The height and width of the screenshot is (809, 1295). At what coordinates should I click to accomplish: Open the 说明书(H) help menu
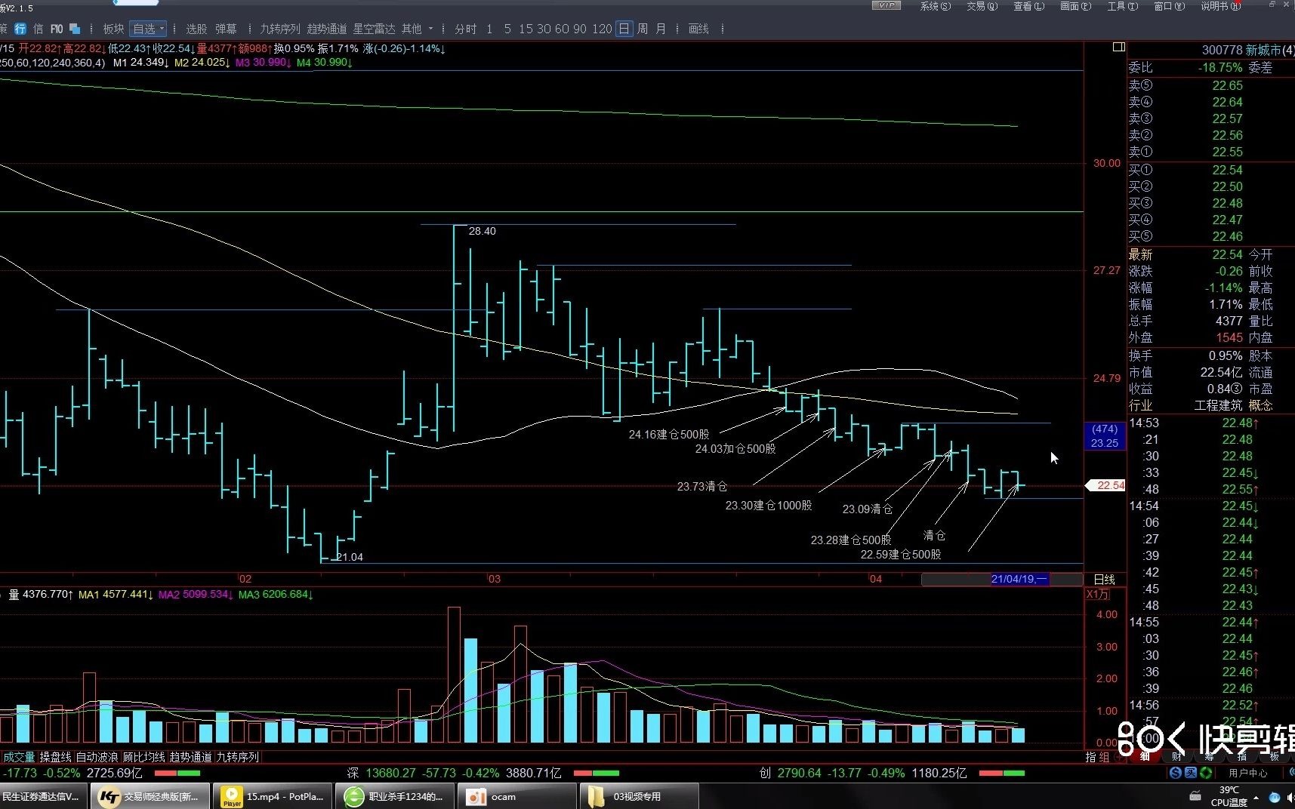(x=1220, y=6)
